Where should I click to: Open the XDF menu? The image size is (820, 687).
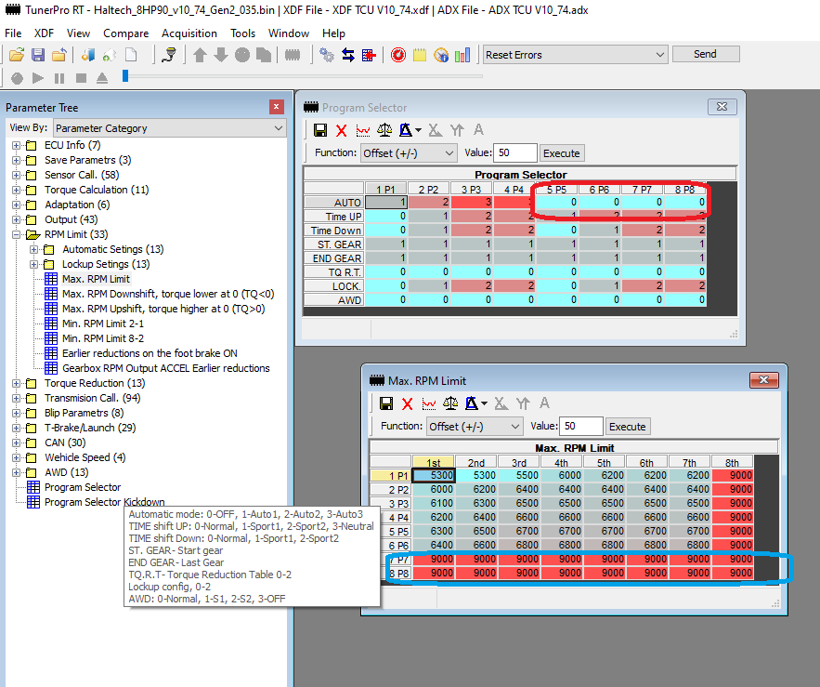tap(44, 33)
